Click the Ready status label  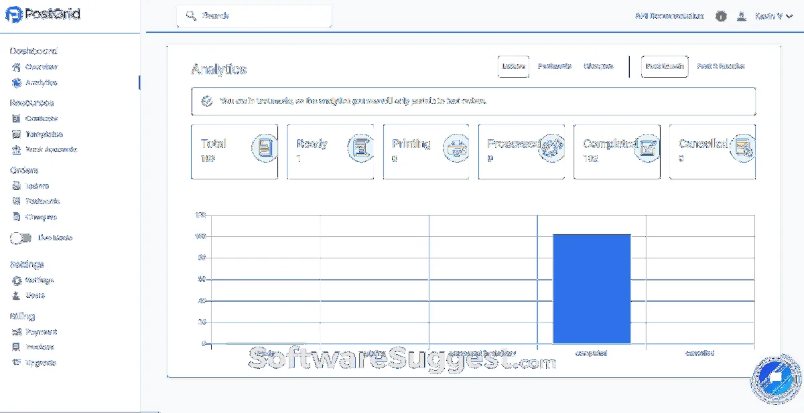[312, 143]
